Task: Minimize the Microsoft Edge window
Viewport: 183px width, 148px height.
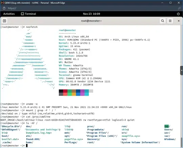Action: point(162,3)
